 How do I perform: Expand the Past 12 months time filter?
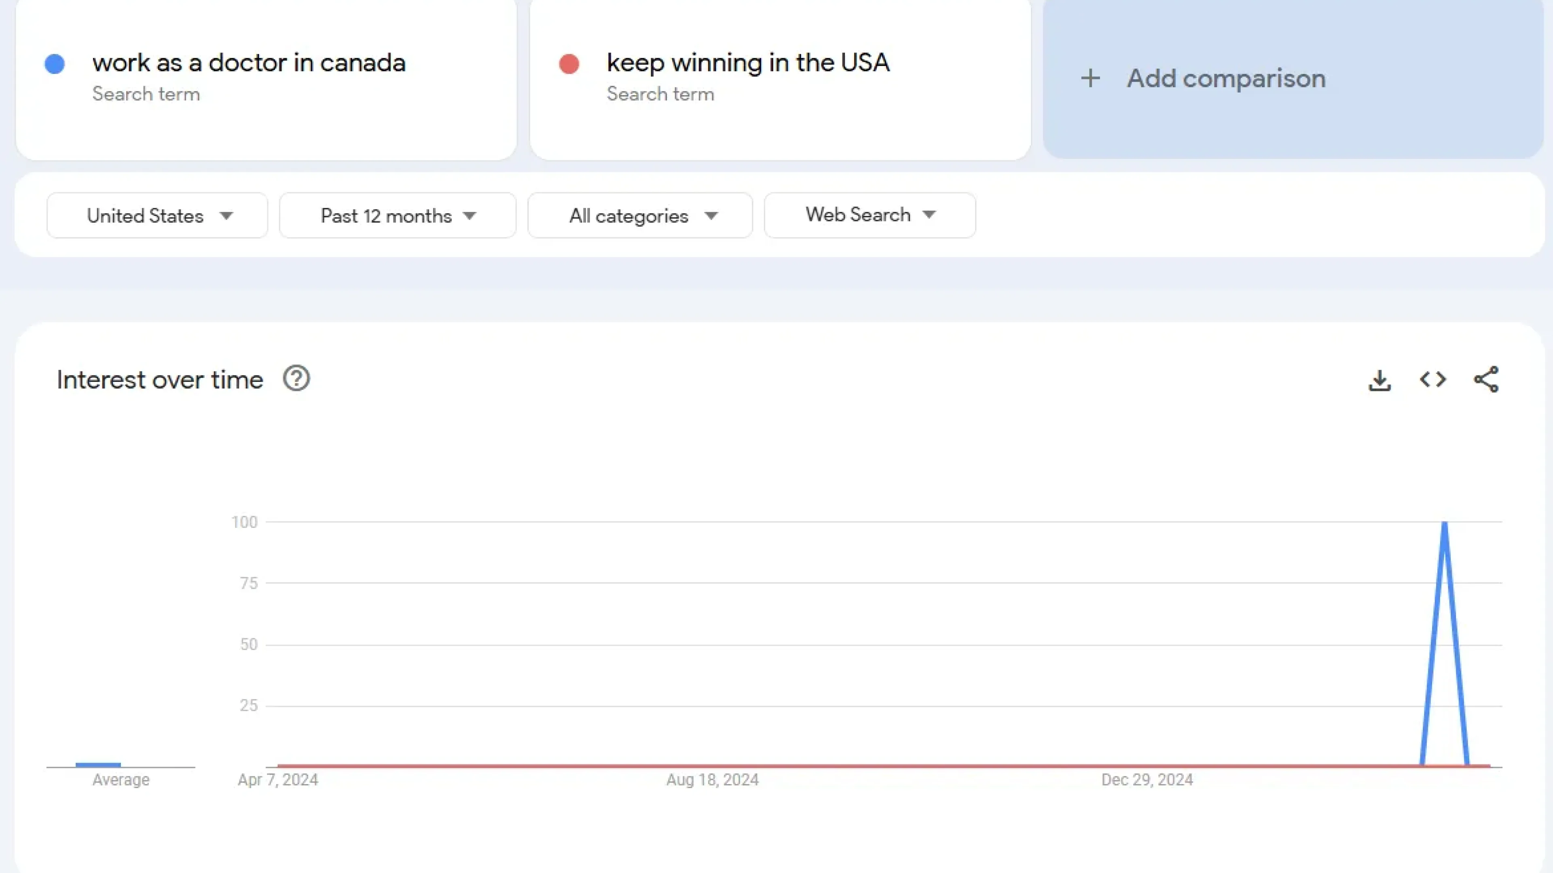tap(398, 216)
